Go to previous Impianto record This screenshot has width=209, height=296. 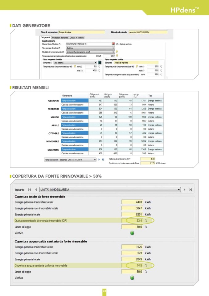(36, 190)
